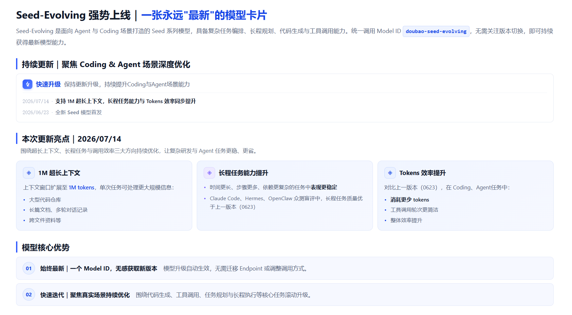Image resolution: width=572 pixels, height=315 pixels.
Task: Click the card title Tokens 效率提升
Action: (422, 173)
